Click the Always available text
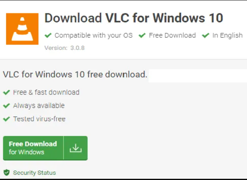 (39, 105)
